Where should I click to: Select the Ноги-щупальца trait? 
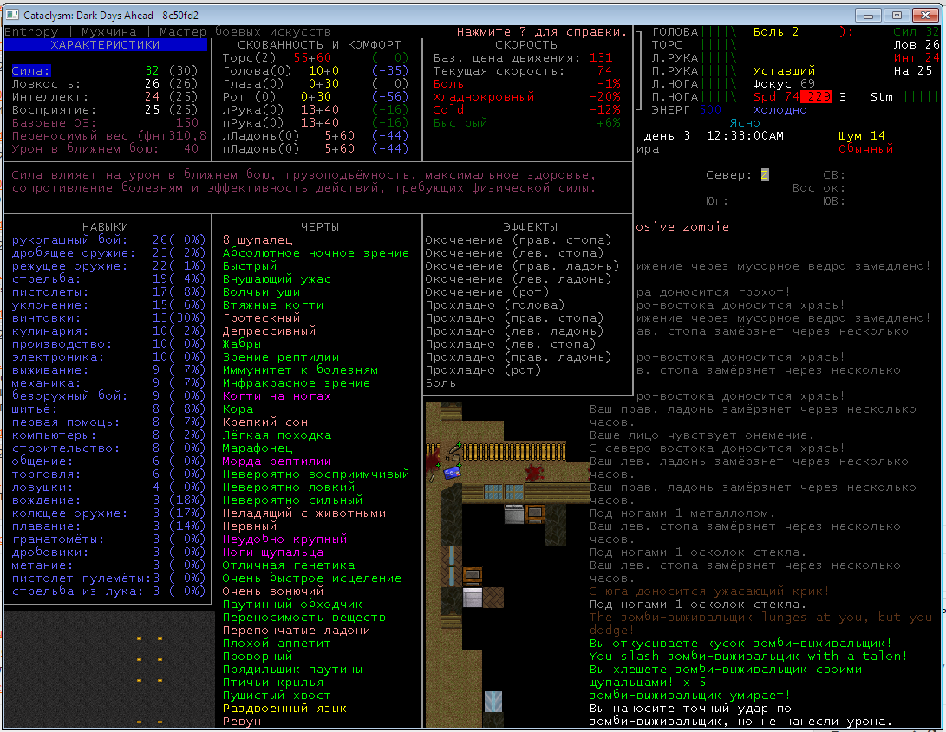coord(272,552)
